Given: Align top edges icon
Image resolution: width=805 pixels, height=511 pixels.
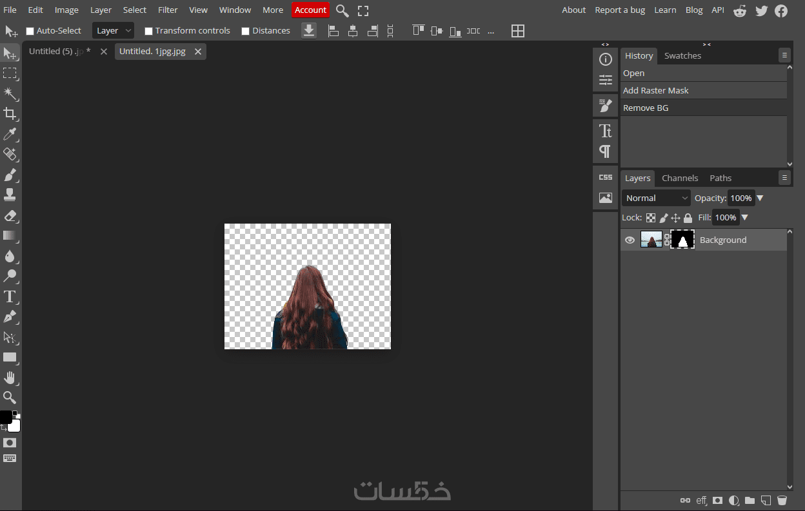Looking at the screenshot, I should click(419, 30).
